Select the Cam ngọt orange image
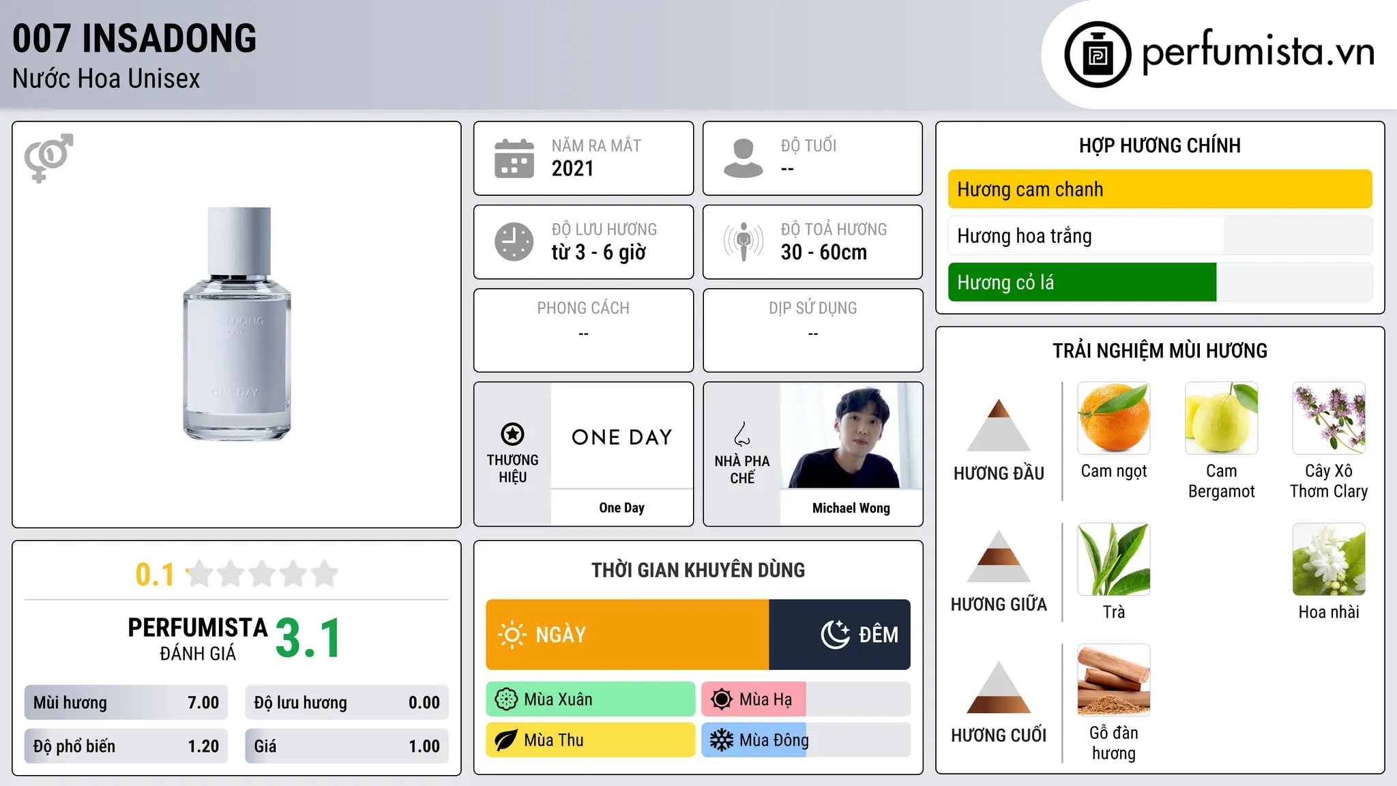This screenshot has width=1397, height=786. click(1114, 418)
